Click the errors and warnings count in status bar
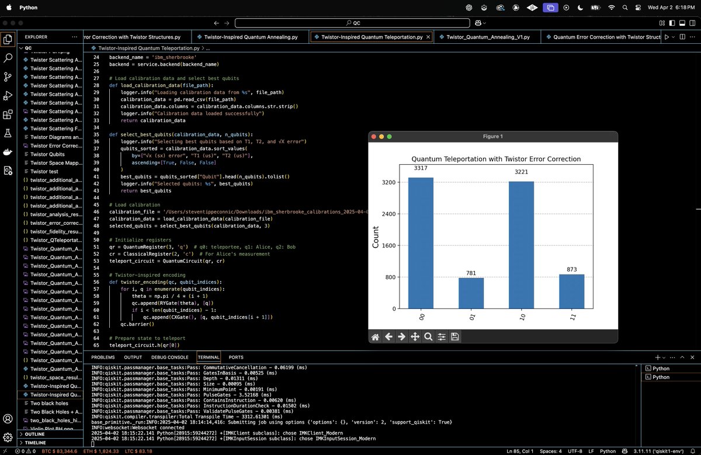 (x=26, y=451)
